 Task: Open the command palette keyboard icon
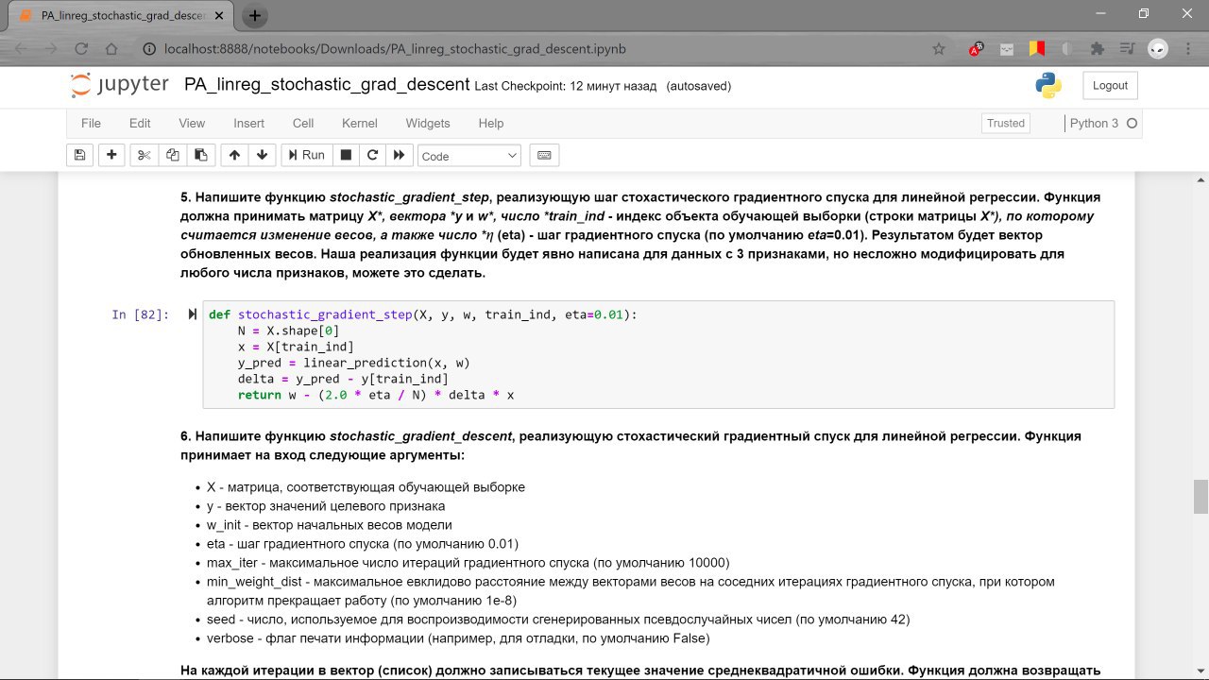(544, 155)
